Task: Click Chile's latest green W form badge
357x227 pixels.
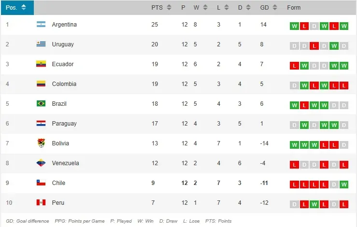Action: [344, 184]
